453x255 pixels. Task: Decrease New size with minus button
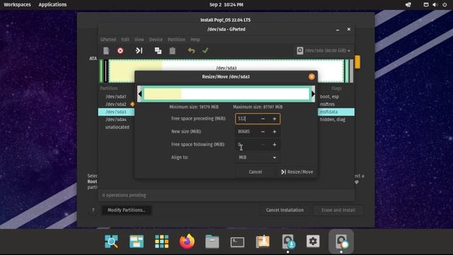click(263, 132)
